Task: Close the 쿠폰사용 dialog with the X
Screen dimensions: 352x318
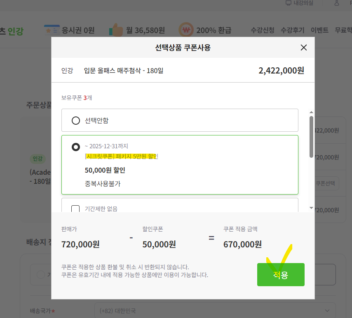Action: pyautogui.click(x=304, y=47)
